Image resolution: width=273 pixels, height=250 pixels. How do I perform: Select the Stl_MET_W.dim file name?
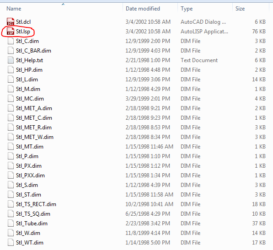coord(35,137)
